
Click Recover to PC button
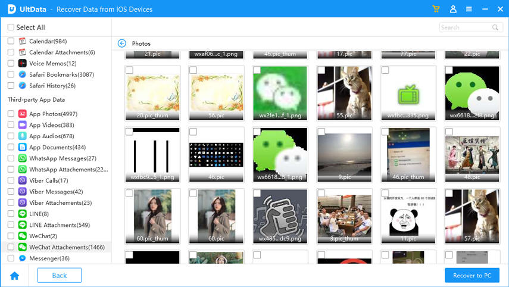(472, 275)
